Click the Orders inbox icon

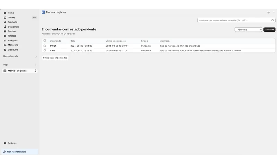click(5, 18)
